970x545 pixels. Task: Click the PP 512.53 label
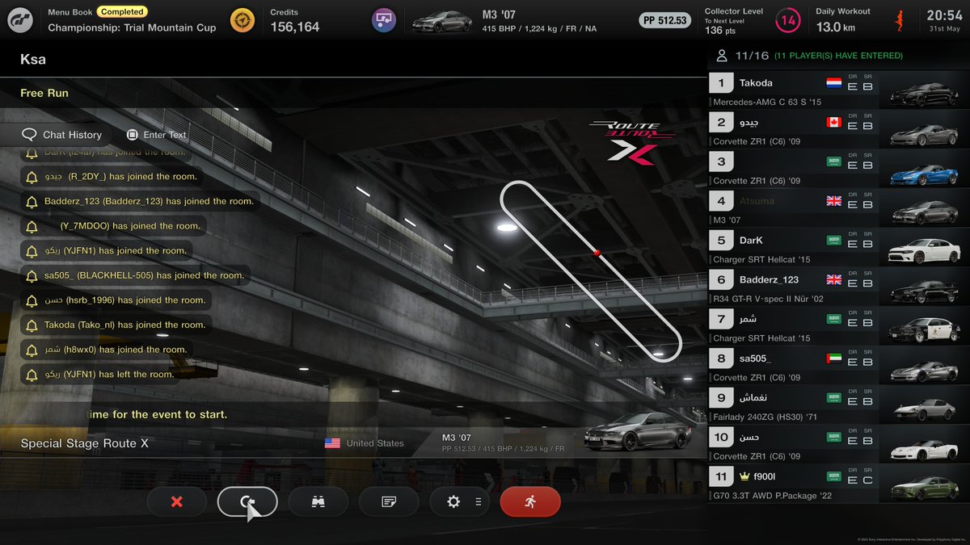[664, 22]
